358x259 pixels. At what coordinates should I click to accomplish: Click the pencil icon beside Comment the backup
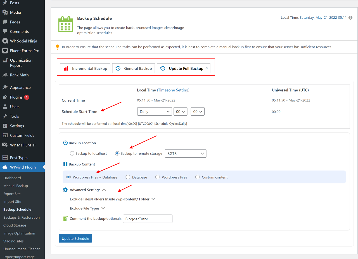(65, 218)
